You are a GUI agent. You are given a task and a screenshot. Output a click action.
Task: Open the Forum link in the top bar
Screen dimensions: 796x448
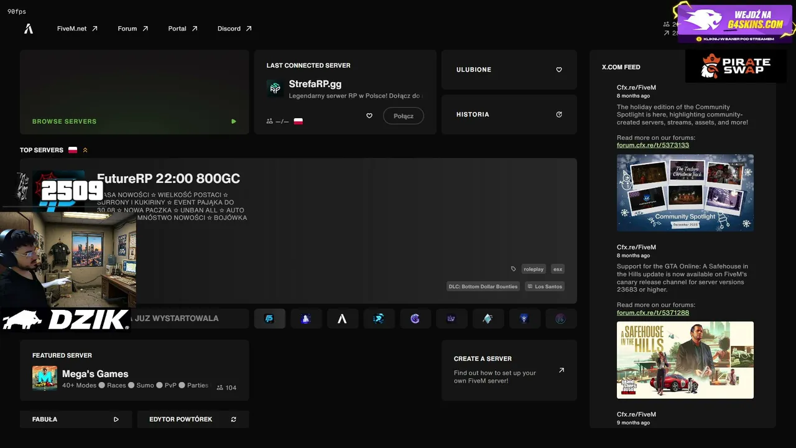pyautogui.click(x=132, y=29)
